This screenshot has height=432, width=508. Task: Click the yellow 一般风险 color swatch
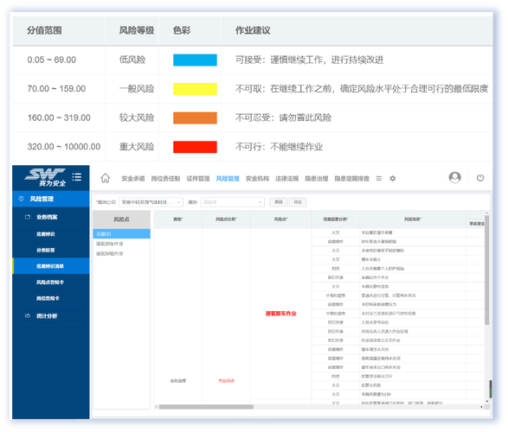pyautogui.click(x=195, y=89)
